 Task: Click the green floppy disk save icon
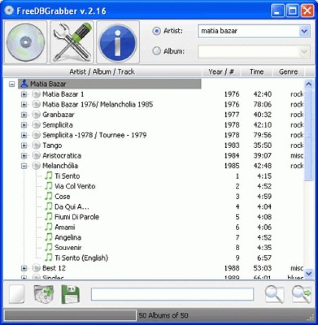click(70, 294)
